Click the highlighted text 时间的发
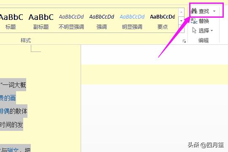This screenshot has height=152, width=228. coord(11,125)
